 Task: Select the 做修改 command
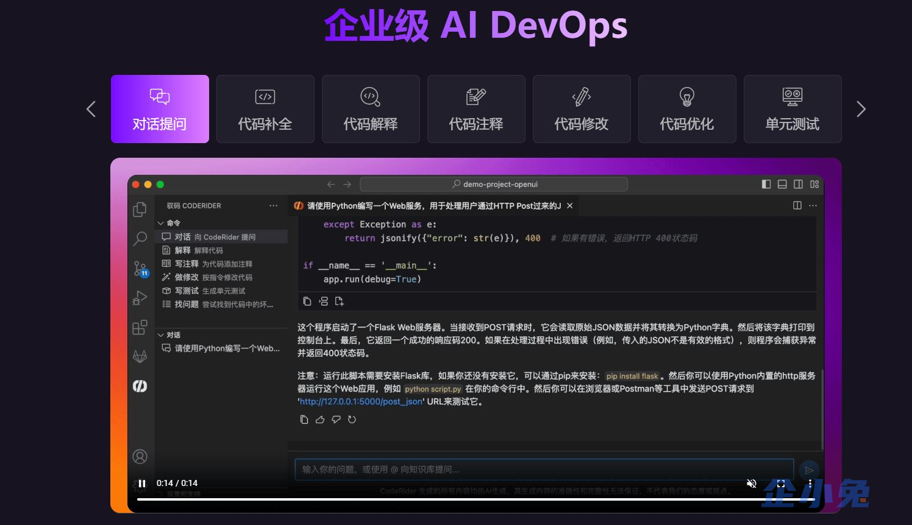pyautogui.click(x=221, y=277)
